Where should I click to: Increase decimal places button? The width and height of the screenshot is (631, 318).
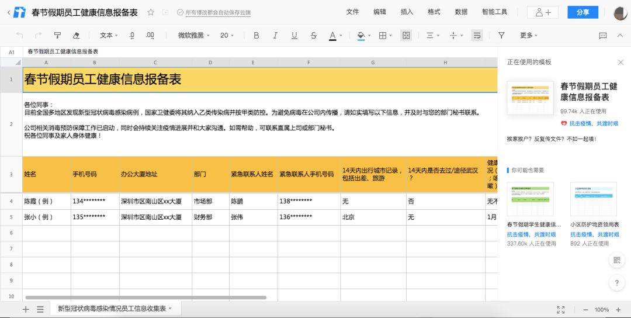[150, 36]
